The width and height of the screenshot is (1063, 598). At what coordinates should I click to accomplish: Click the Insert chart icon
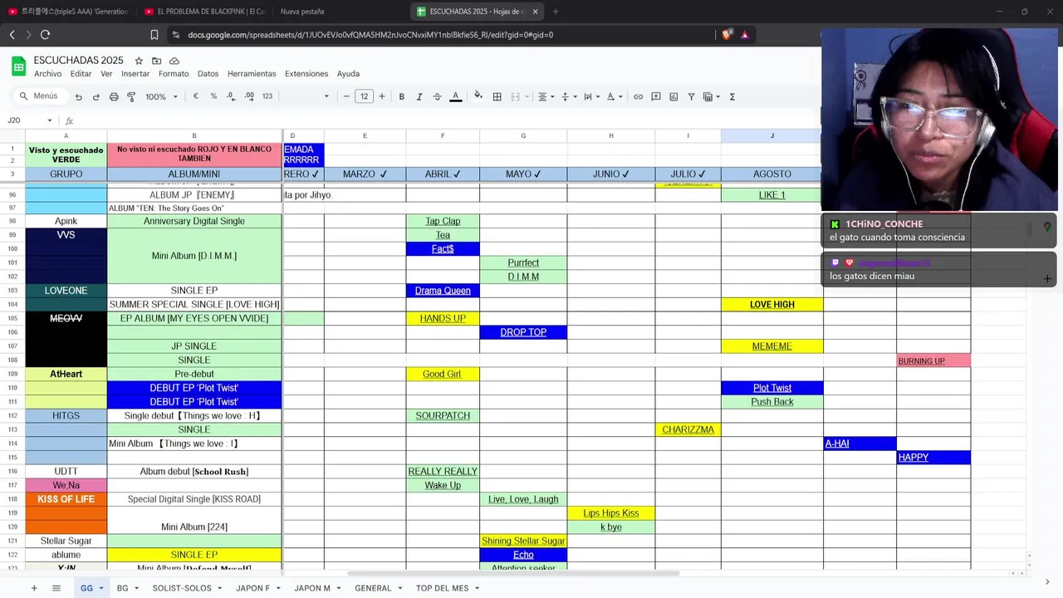(674, 96)
